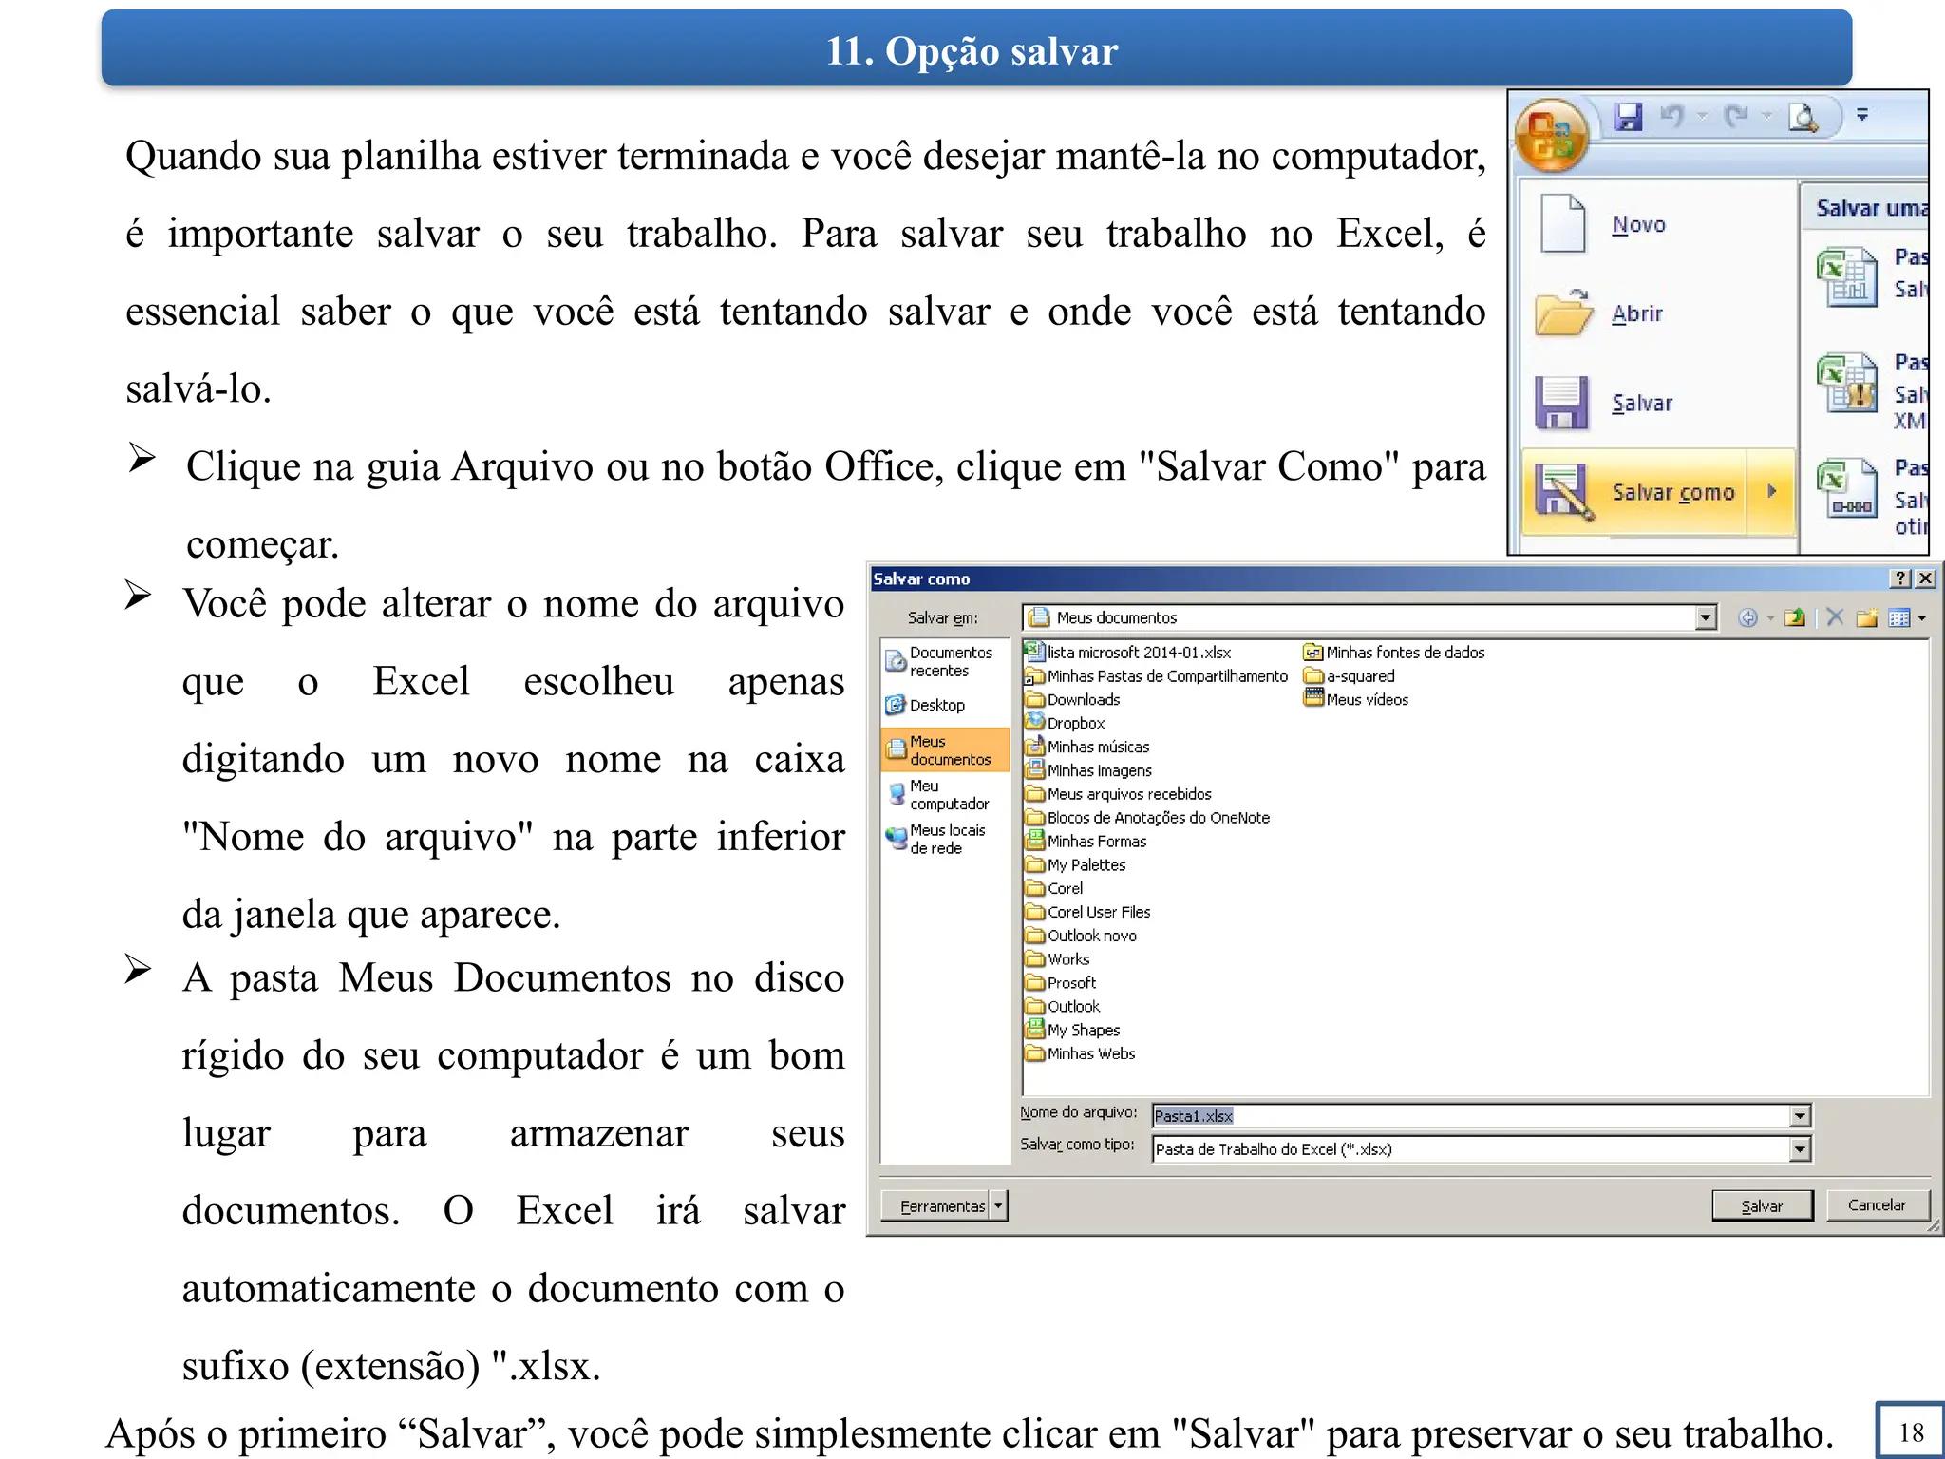1945x1459 pixels.
Task: Close the Salvar como dialog
Action: point(1925,578)
